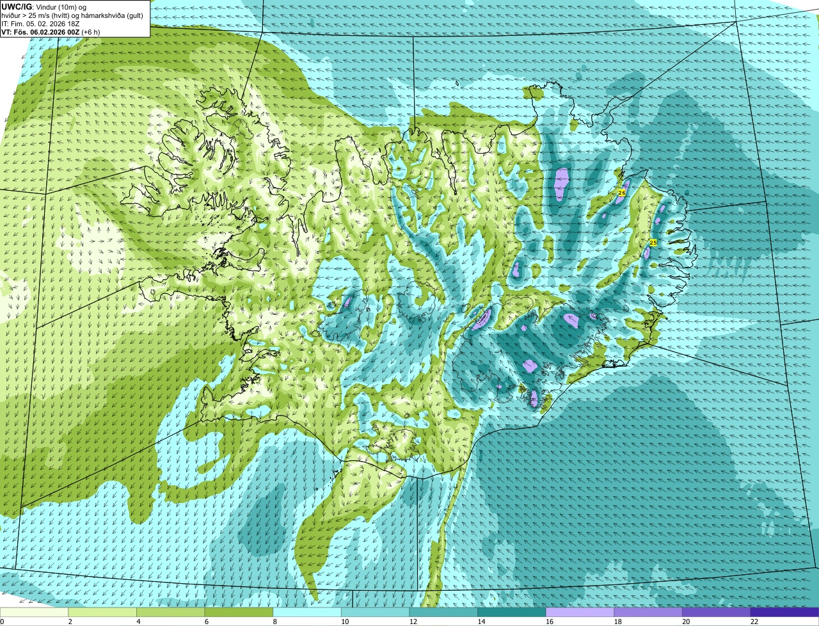Image resolution: width=819 pixels, height=626 pixels.
Task: Click the 'IT: Fim. 05. 02. 2026 18Z' line
Action: point(41,24)
